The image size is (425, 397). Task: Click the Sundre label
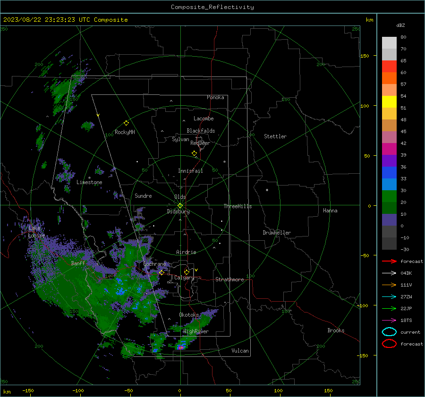click(x=143, y=195)
